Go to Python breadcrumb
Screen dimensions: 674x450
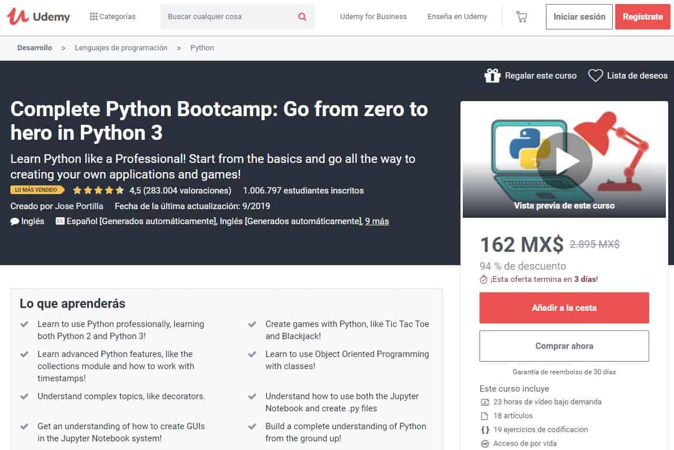click(202, 48)
